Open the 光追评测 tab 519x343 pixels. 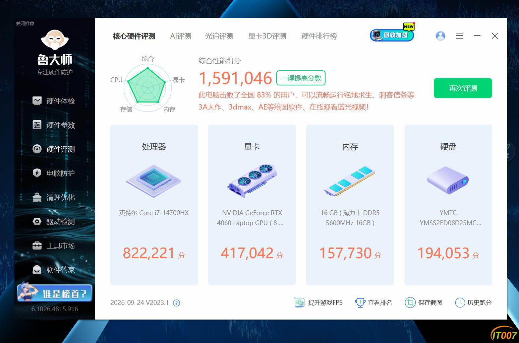coord(219,36)
